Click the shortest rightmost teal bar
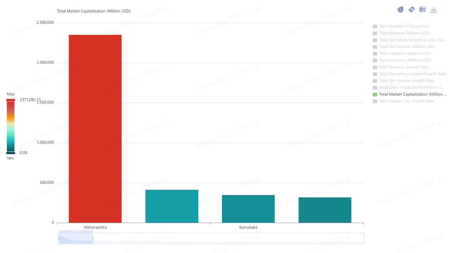The image size is (454, 253). pyautogui.click(x=325, y=210)
